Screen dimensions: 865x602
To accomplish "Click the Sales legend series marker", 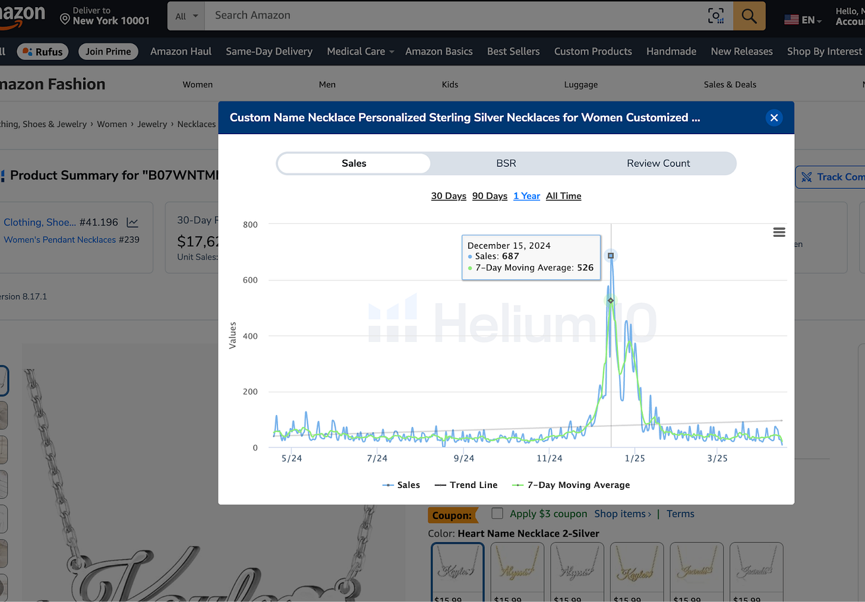I will pos(388,485).
